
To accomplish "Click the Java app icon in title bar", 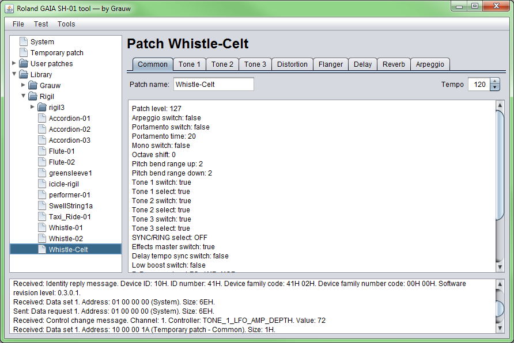I will [9, 9].
